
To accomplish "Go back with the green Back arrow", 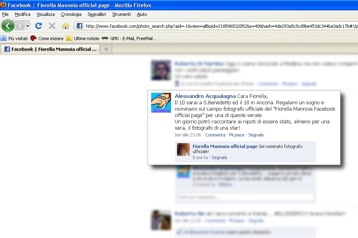I will point(8,26).
